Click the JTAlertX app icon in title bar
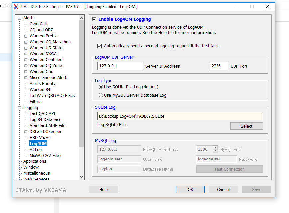The width and height of the screenshot is (289, 213). [x=16, y=7]
